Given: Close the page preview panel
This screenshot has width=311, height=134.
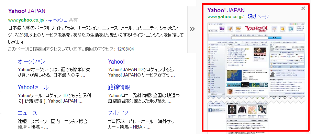Looking at the screenshot, I should [x=303, y=9].
